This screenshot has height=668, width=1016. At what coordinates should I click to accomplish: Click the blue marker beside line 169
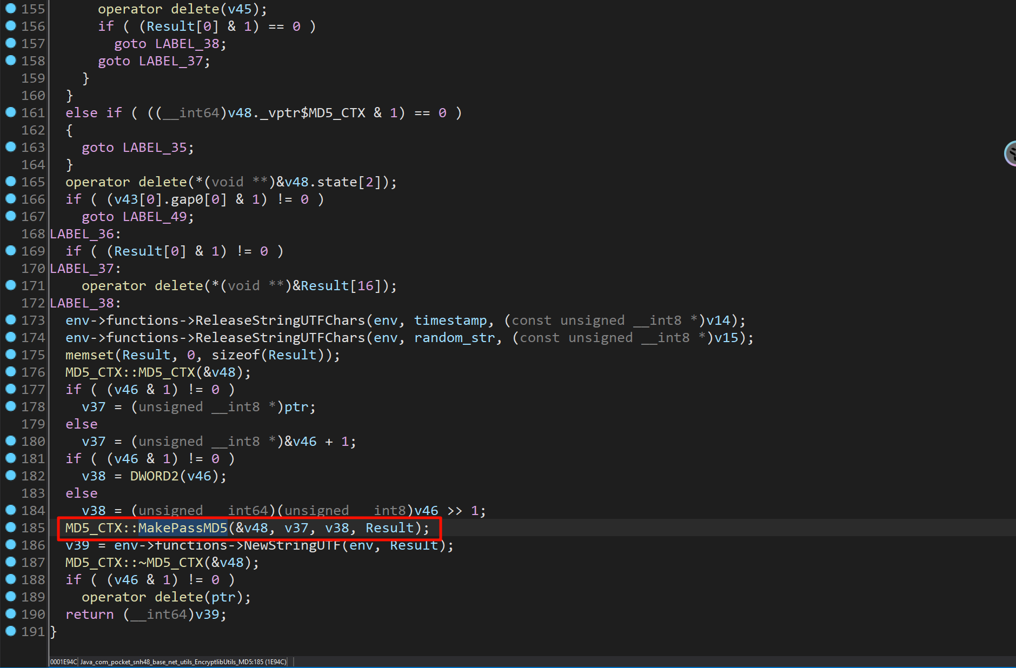[10, 250]
